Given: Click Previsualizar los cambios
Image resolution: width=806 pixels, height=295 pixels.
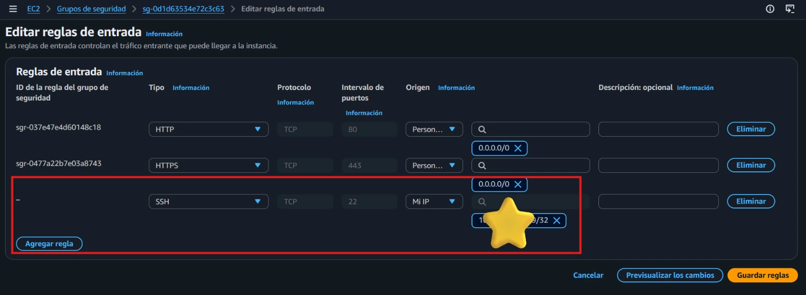Looking at the screenshot, I should 670,275.
